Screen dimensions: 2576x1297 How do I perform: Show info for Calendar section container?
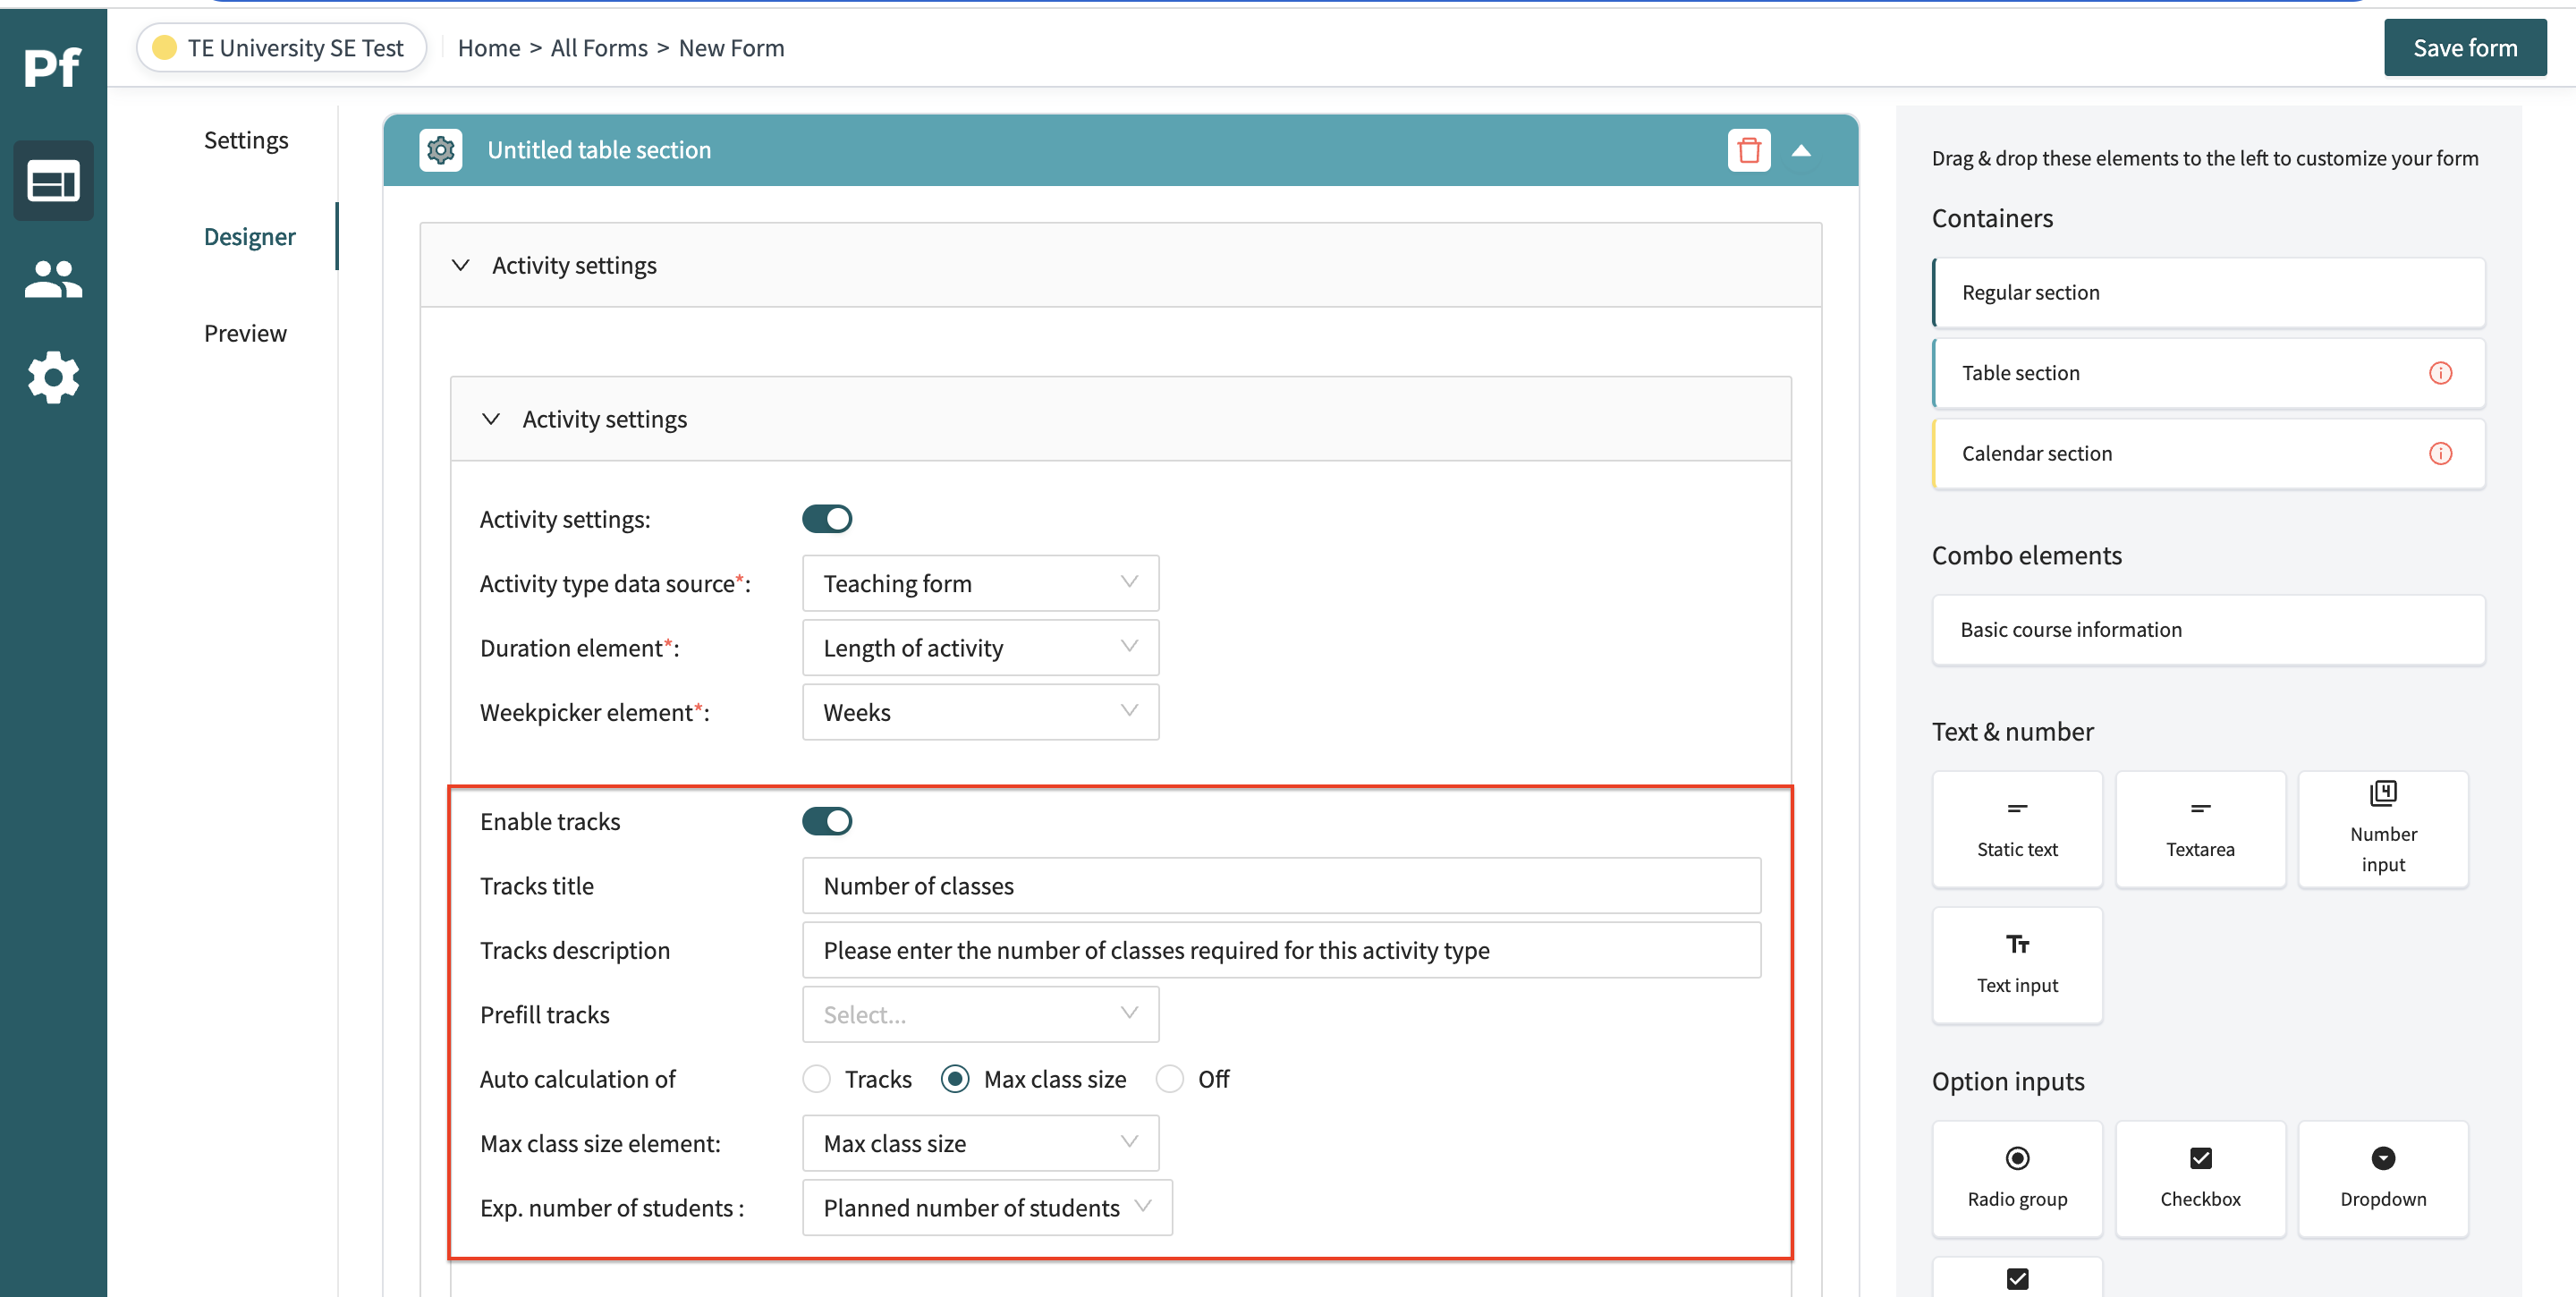pyautogui.click(x=2440, y=454)
